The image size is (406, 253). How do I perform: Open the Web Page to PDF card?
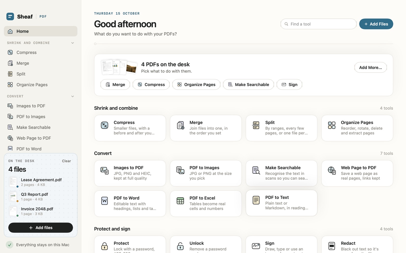pyautogui.click(x=357, y=173)
